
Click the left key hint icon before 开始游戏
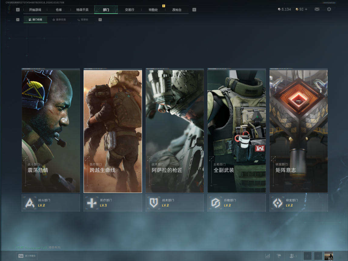pos(18,10)
